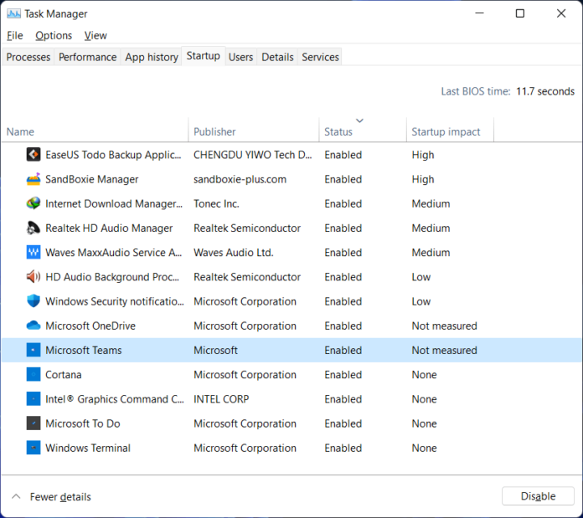Screen dimensions: 583x518
Task: Select the Microsoft To Do name
Action: point(83,423)
